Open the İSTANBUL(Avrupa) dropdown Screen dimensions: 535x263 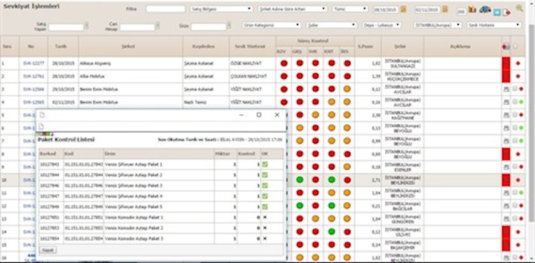[x=438, y=25]
